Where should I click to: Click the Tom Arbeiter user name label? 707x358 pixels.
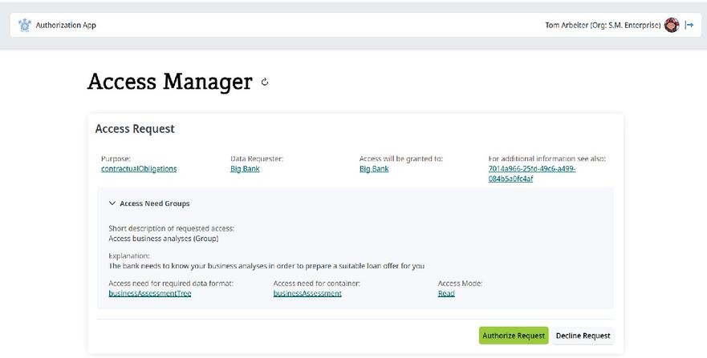coord(602,25)
